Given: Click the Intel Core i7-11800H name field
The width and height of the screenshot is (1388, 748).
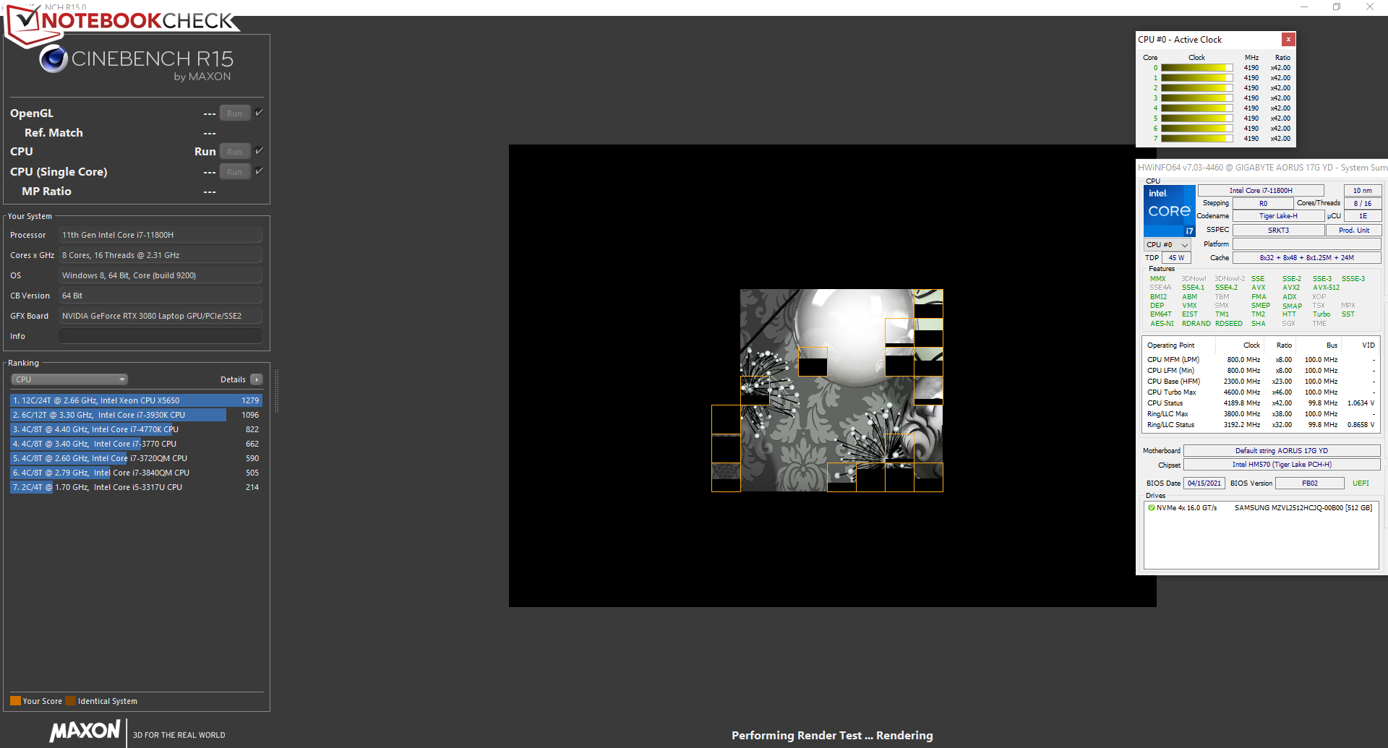Looking at the screenshot, I should (1261, 191).
